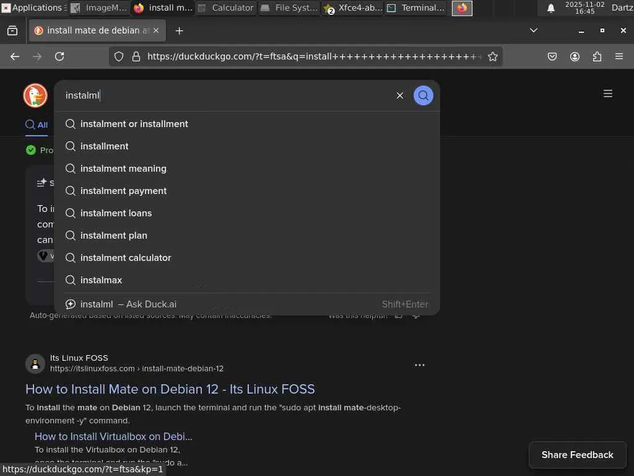Choose suggestion instalment plan
634x476 pixels.
click(246, 236)
